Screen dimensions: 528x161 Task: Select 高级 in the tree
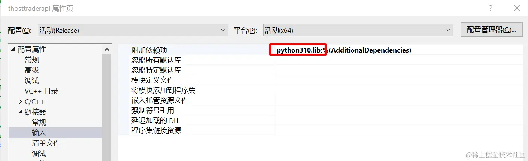point(32,70)
